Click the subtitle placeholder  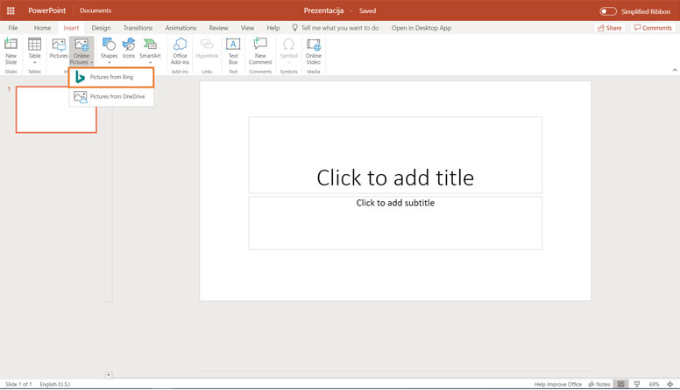point(395,223)
